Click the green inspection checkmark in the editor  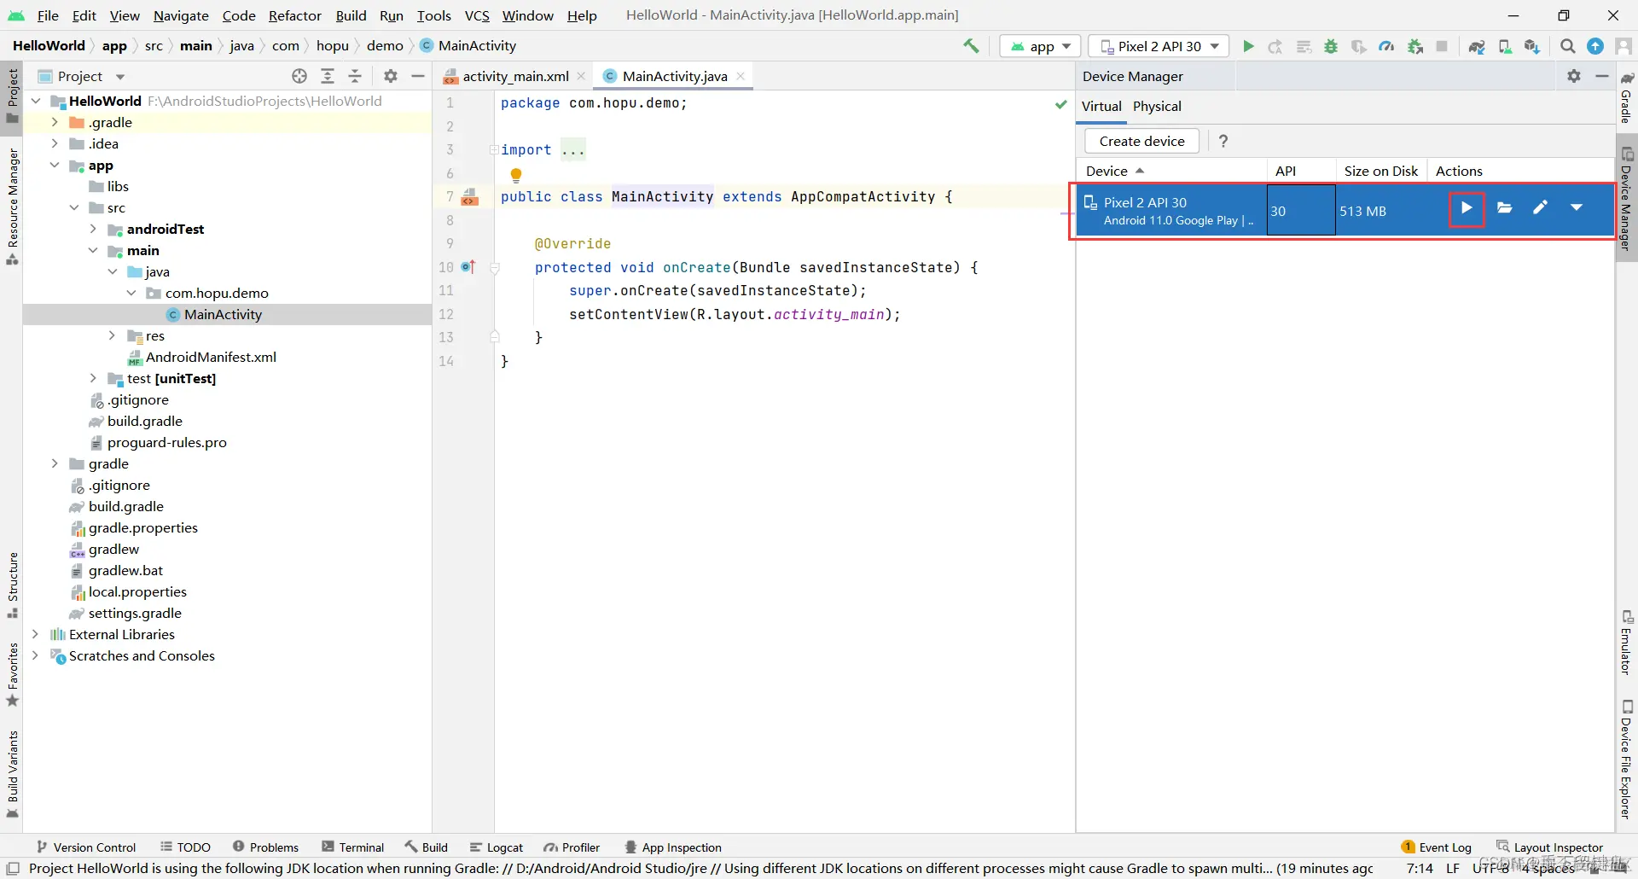[1060, 104]
